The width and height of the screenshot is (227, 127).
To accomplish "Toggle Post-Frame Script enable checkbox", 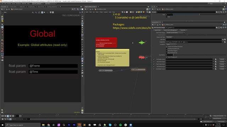I will tap(154, 64).
